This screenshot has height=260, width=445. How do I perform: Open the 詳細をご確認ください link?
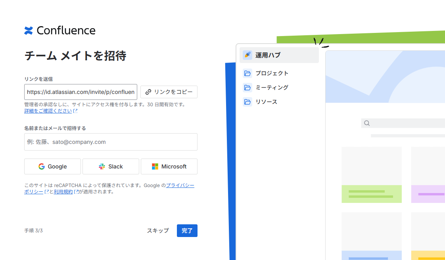pos(48,111)
